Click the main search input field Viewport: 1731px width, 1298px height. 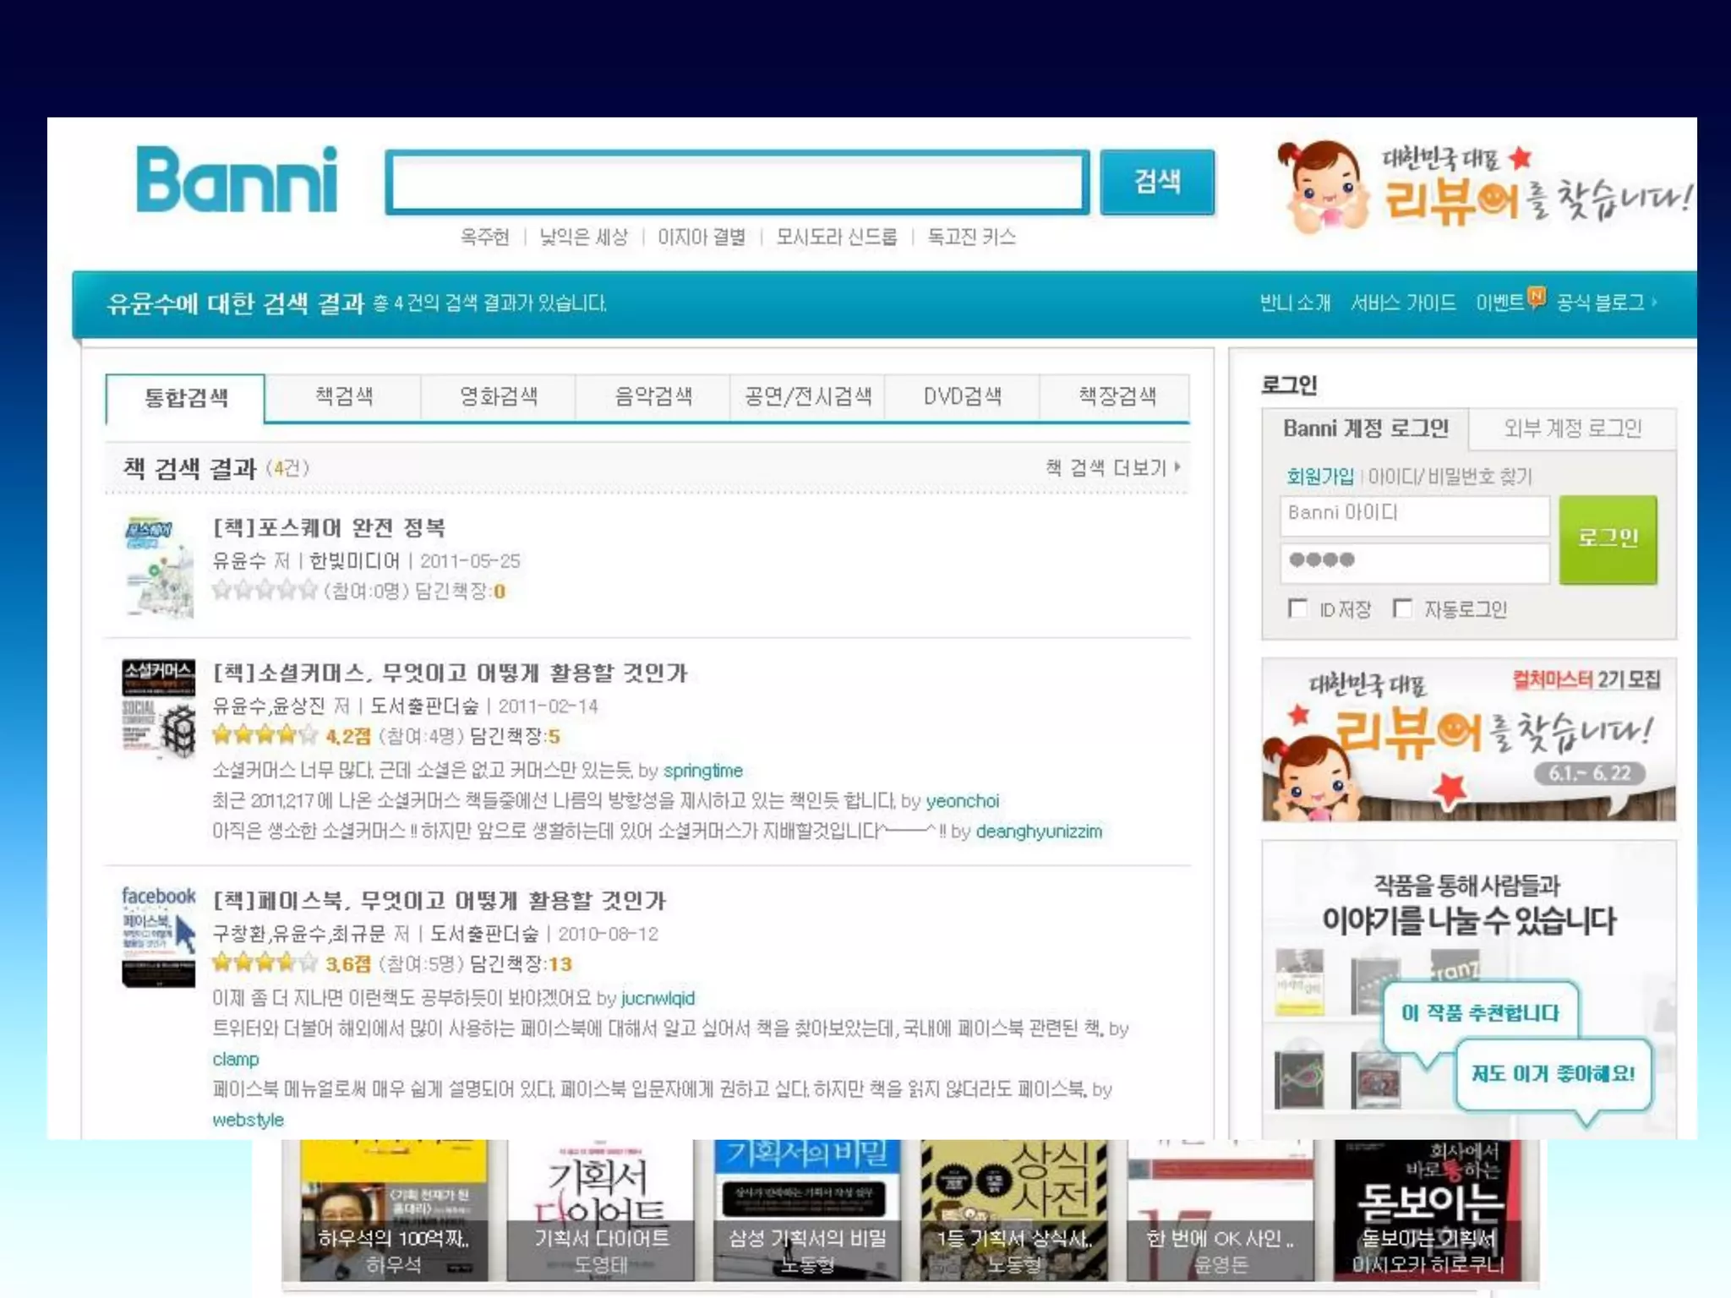(737, 183)
